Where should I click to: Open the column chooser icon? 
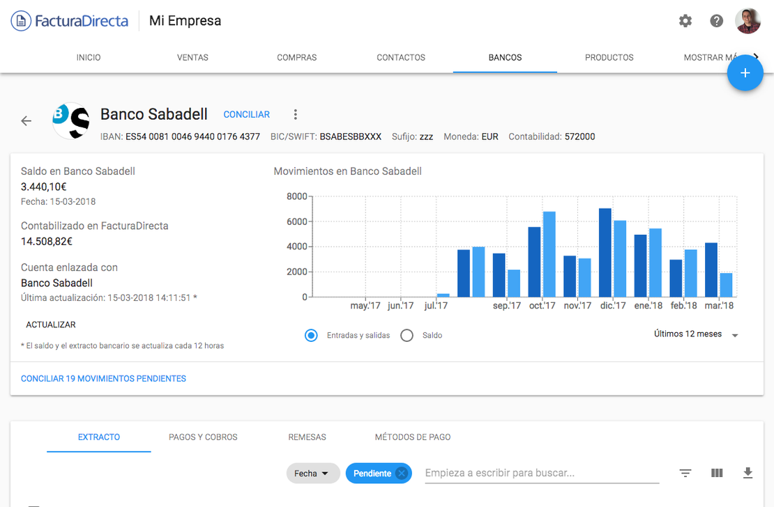point(717,473)
